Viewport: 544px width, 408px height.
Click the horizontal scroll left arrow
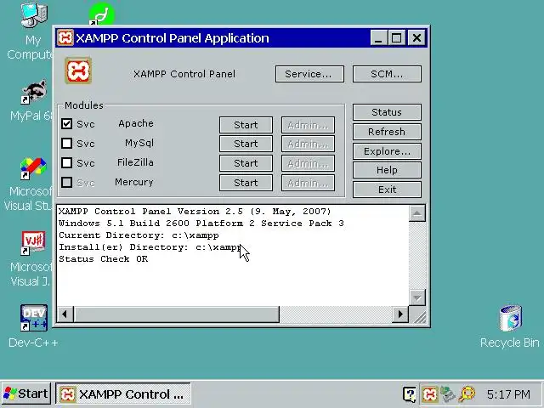[65, 314]
